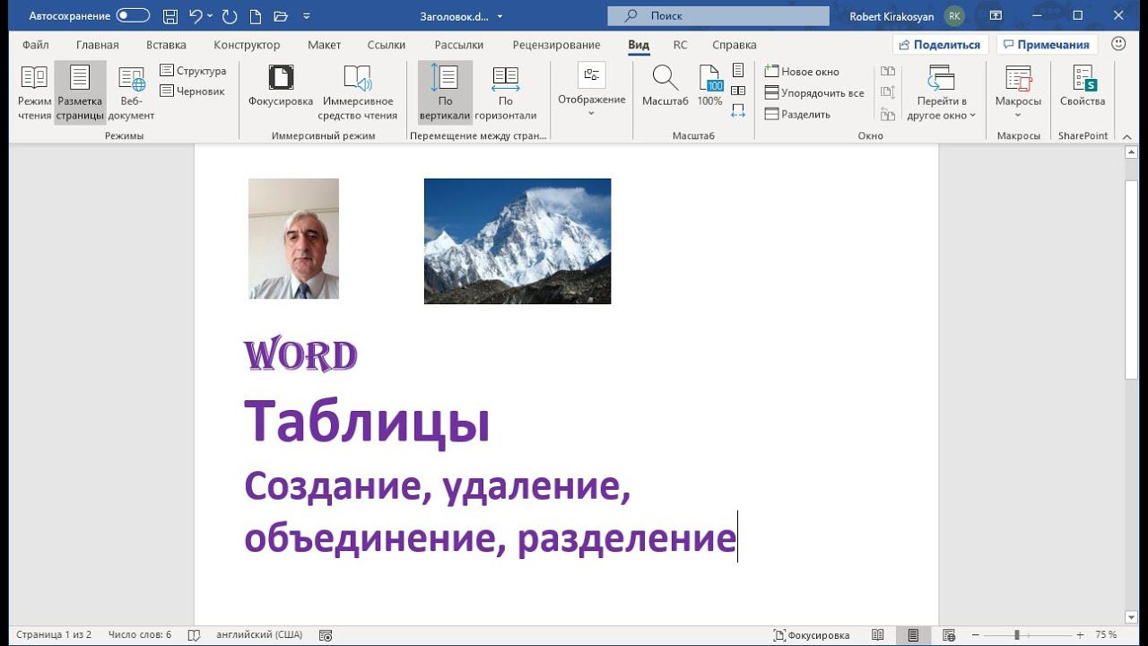The height and width of the screenshot is (646, 1148).
Task: Send feedback with the smiley icon
Action: tap(1118, 44)
